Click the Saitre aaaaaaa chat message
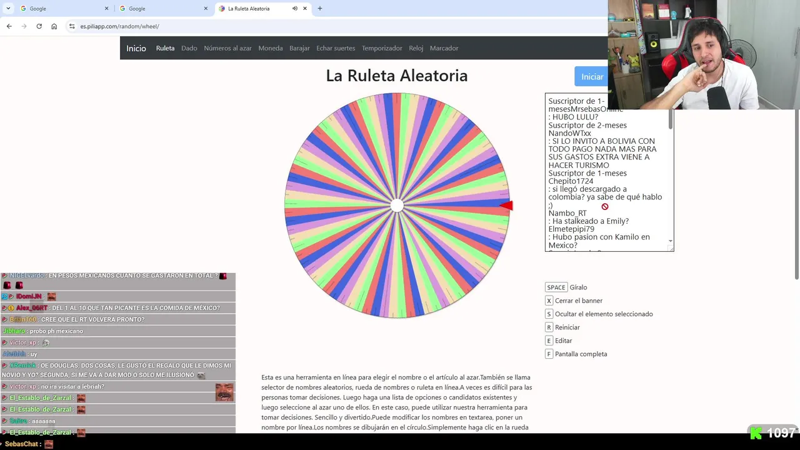Image resolution: width=800 pixels, height=450 pixels. (118, 421)
